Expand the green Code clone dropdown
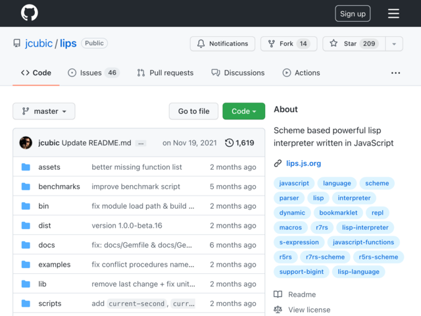Image resolution: width=421 pixels, height=316 pixels. (243, 111)
